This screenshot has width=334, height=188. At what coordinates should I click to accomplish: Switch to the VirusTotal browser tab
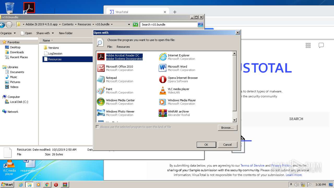click(138, 12)
